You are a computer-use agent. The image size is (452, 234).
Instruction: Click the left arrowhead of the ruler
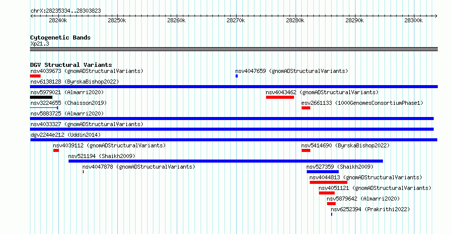point(31,16)
